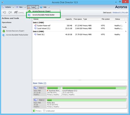This screenshot has height=115, width=130.
Task: Click the Recovery Expert icon in dropdown menu
Action: click(x=29, y=11)
